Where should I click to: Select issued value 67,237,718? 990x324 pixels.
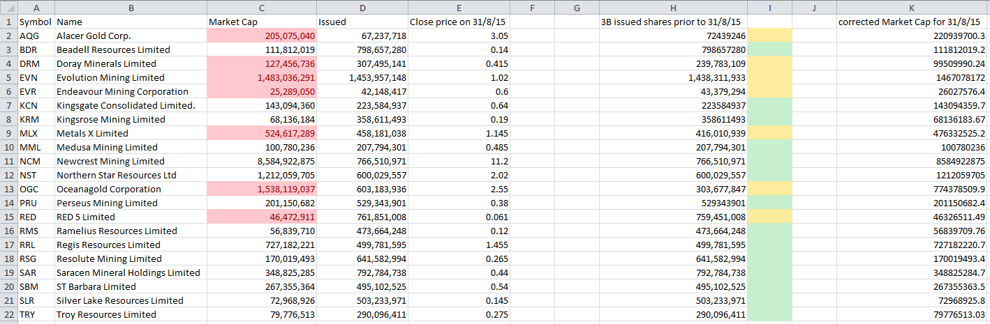point(362,36)
